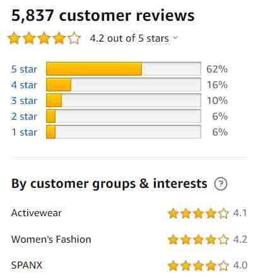Viewport: 258px width, 278px height.
Task: Click the overall star rating icons
Action: tap(44, 38)
